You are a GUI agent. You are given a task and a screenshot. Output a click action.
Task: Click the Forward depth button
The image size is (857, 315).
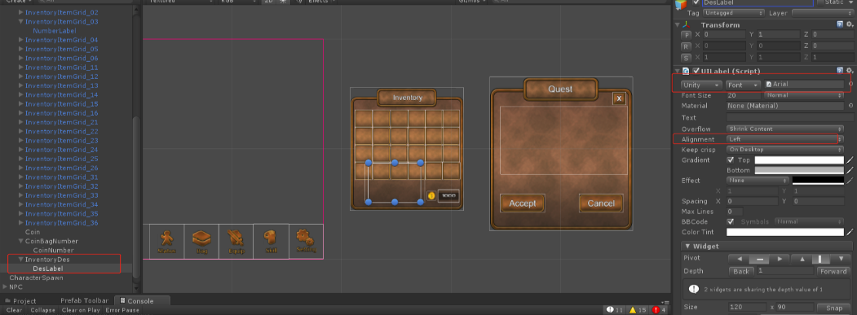[833, 271]
